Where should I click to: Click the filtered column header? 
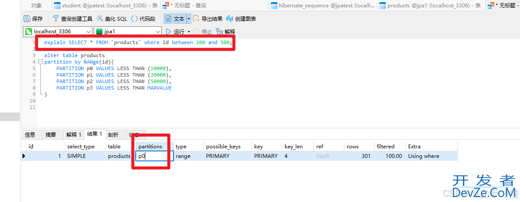(x=390, y=147)
